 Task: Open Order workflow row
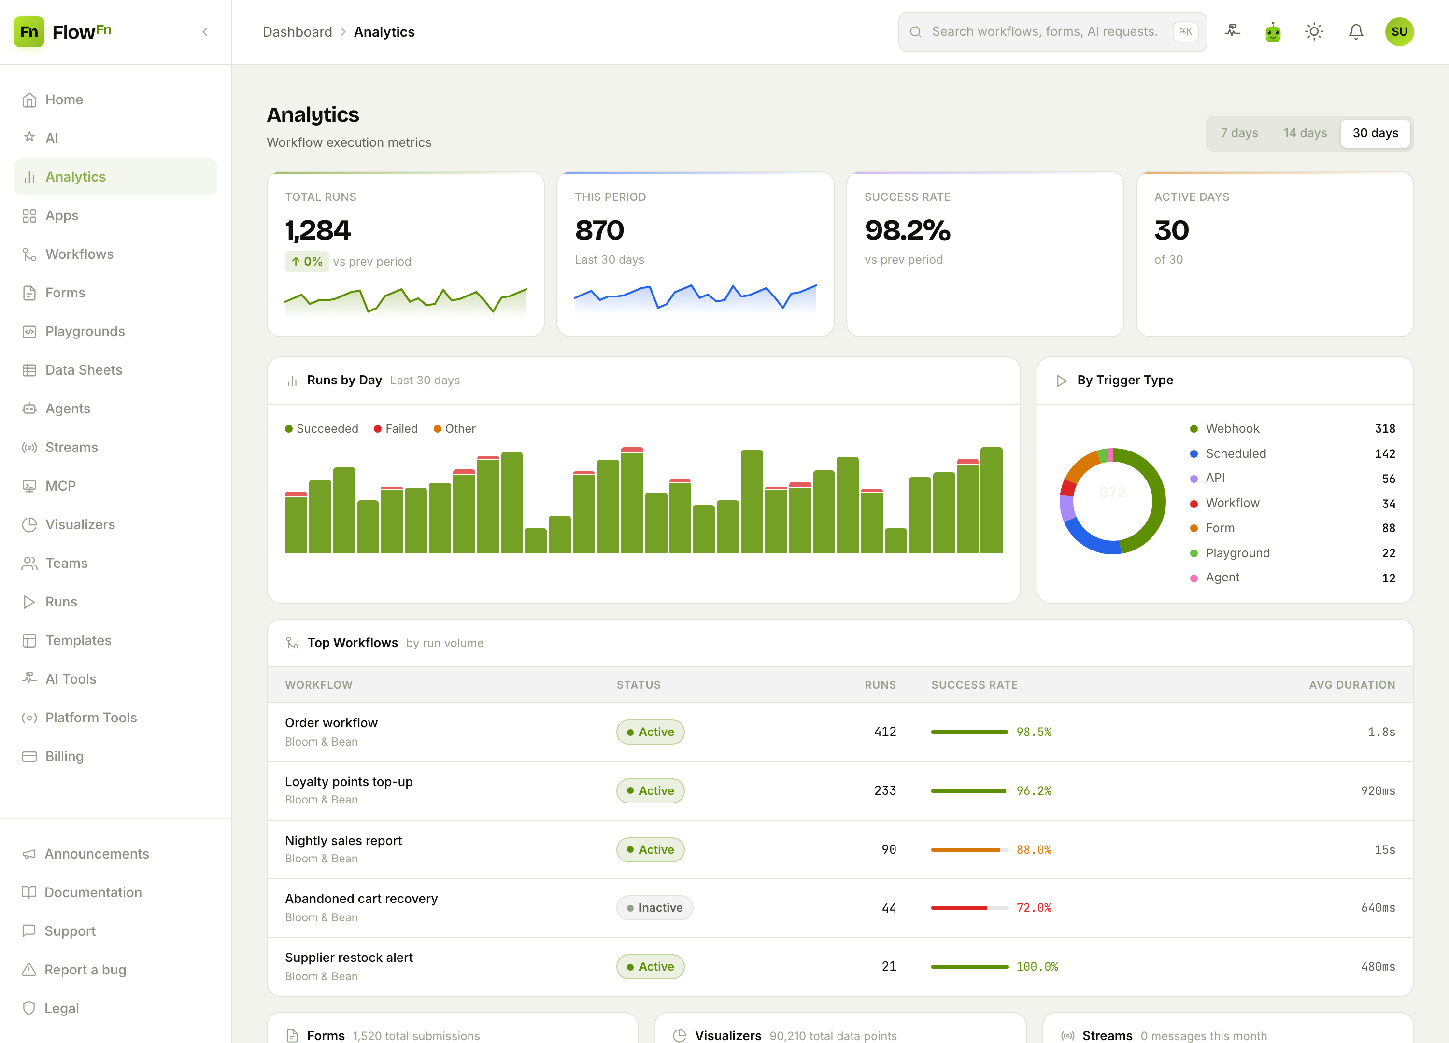pos(839,732)
